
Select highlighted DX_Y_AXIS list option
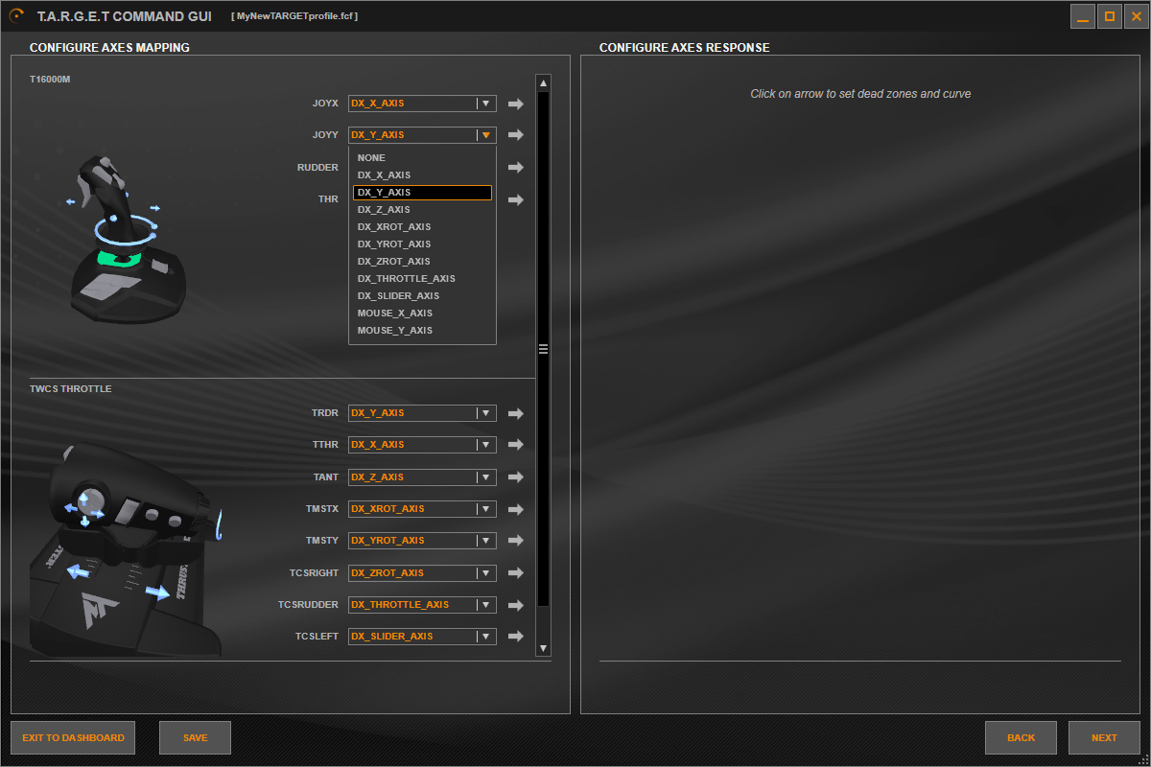pos(422,193)
